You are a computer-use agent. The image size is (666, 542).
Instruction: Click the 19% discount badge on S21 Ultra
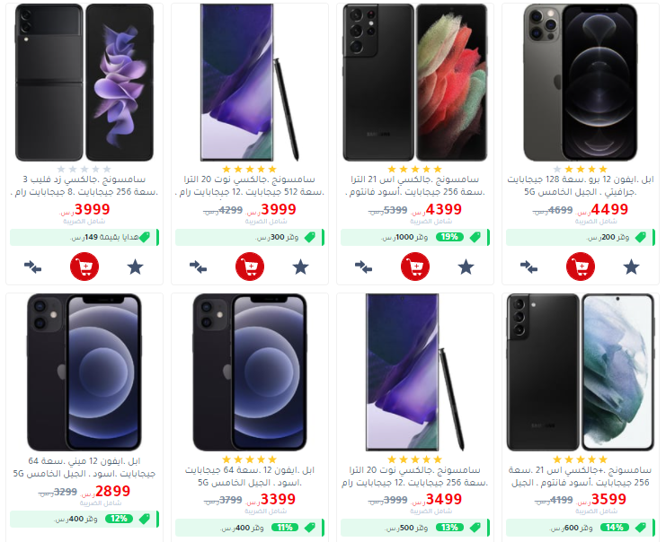point(449,237)
